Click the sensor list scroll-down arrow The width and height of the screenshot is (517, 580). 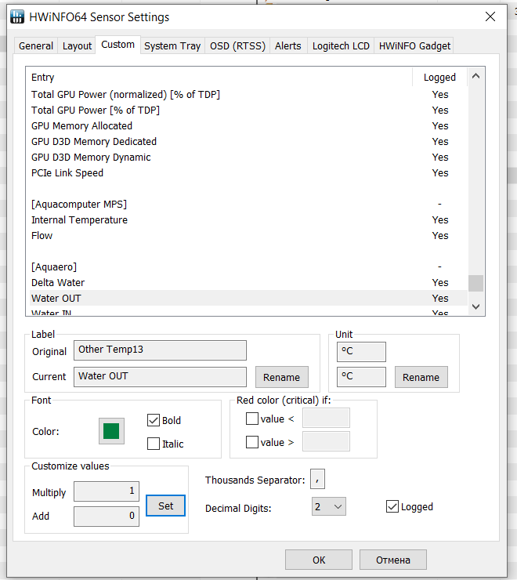pyautogui.click(x=476, y=306)
